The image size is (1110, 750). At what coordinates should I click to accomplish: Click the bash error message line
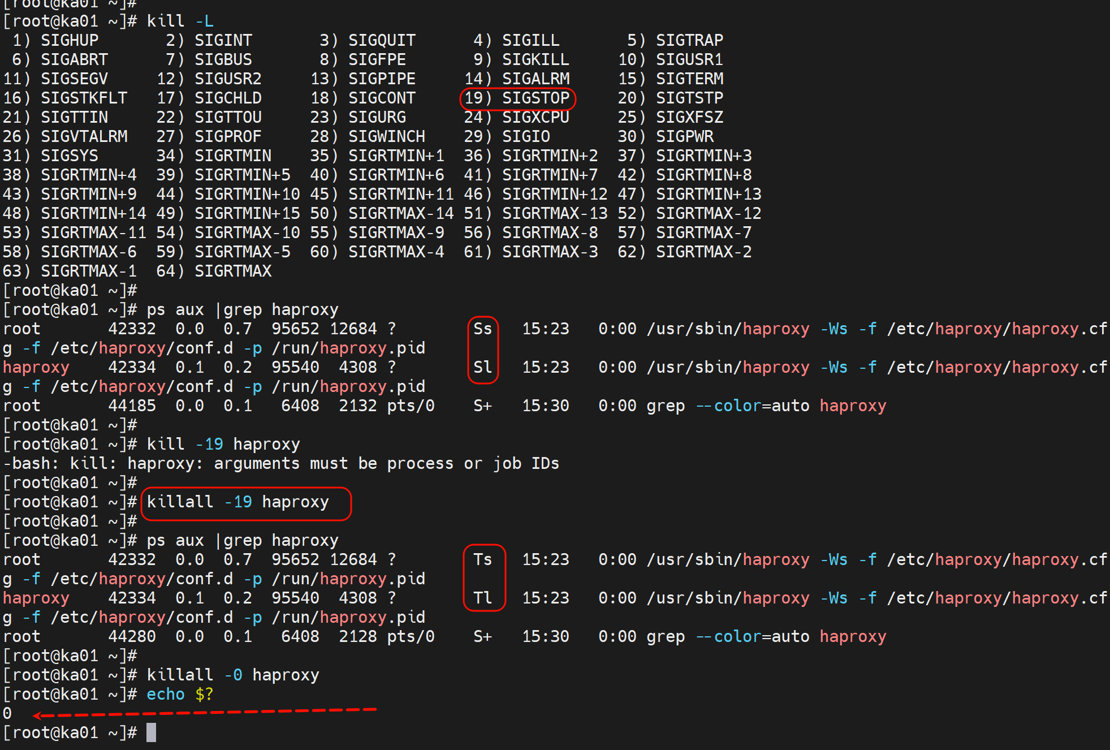[281, 463]
